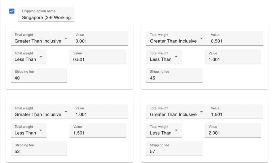Click the dropdown arrow beside first Less Than
The image size is (272, 163).
41,57
